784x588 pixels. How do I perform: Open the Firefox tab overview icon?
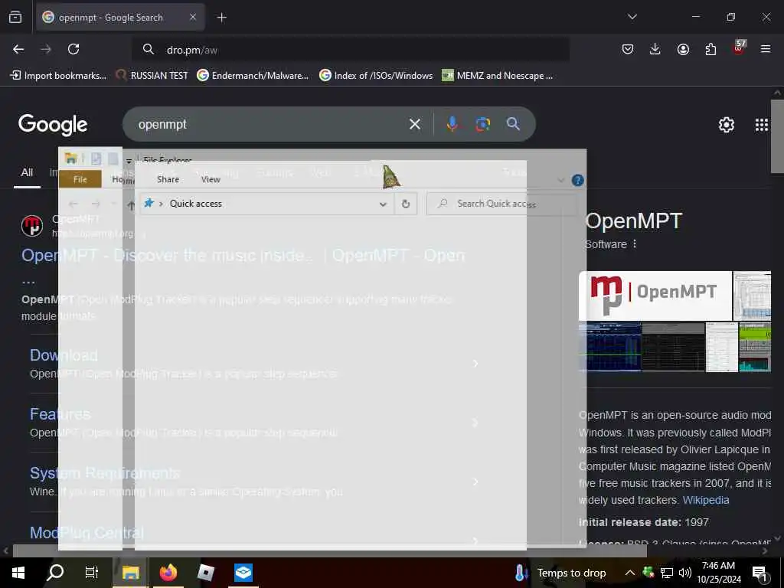click(x=15, y=17)
